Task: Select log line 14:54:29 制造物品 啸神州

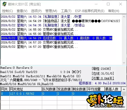Action: [x=60, y=21]
